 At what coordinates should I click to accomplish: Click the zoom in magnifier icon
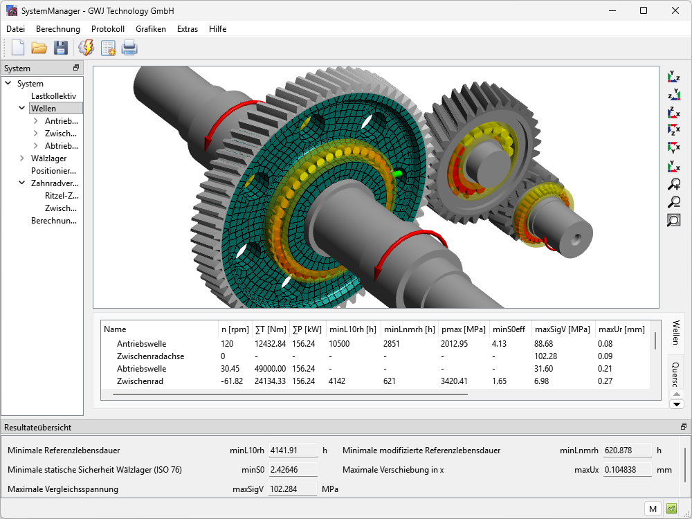[x=673, y=184]
